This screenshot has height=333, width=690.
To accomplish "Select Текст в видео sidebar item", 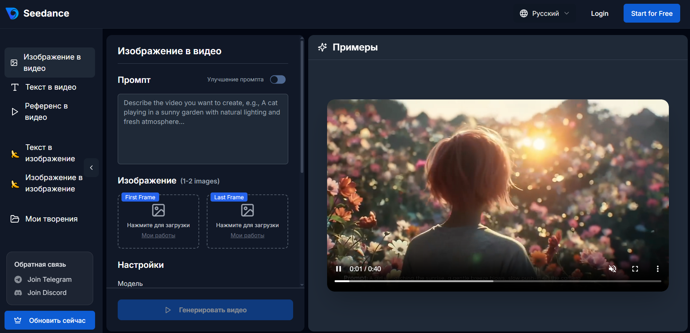I will point(50,87).
